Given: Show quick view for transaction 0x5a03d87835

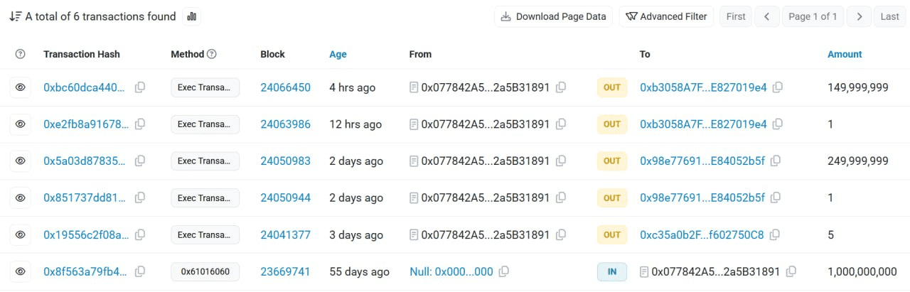Looking at the screenshot, I should (x=21, y=161).
